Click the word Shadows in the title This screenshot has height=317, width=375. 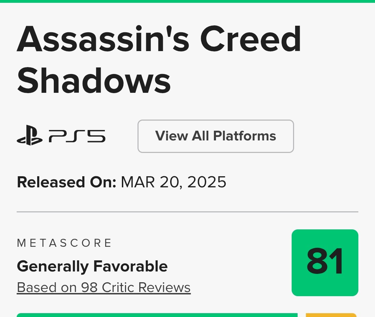(94, 81)
